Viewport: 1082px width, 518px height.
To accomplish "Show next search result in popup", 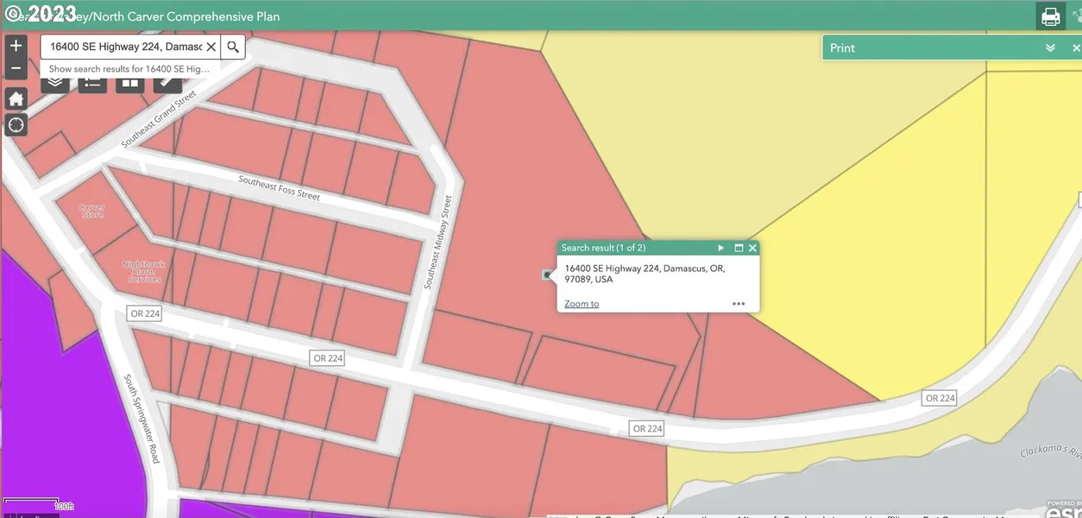I will pos(721,248).
